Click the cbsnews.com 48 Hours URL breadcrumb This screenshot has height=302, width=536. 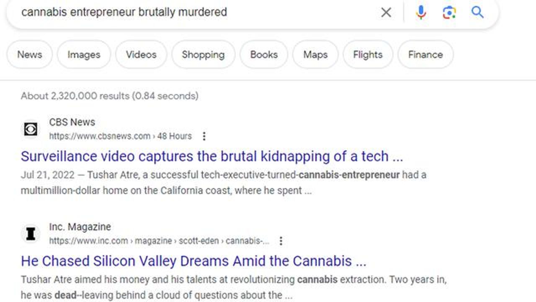coord(120,136)
